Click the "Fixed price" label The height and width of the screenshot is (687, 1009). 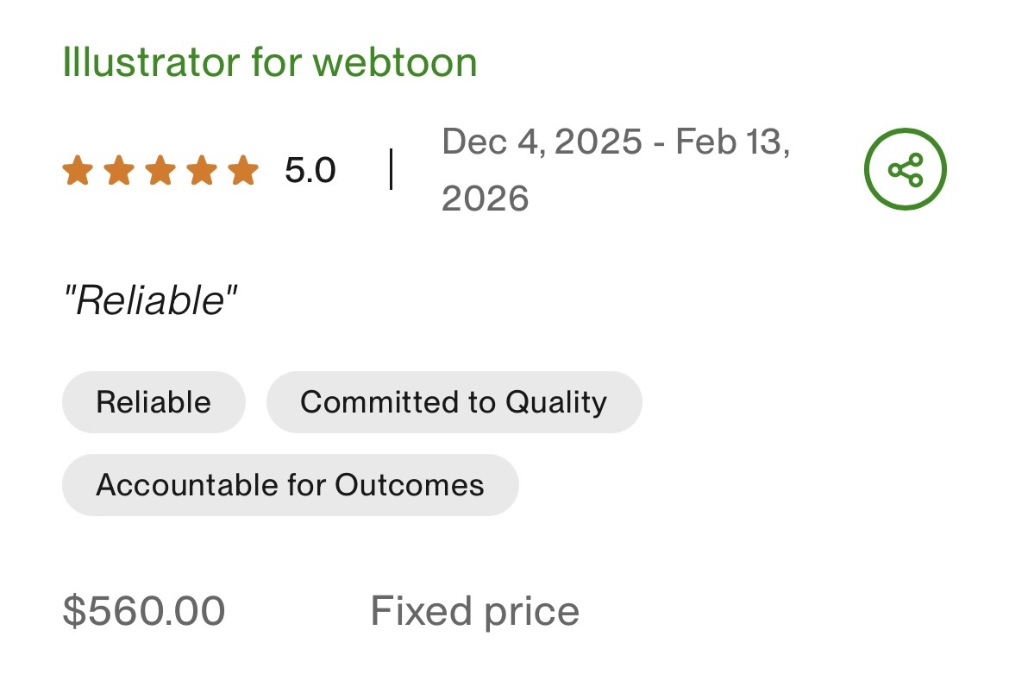point(474,611)
